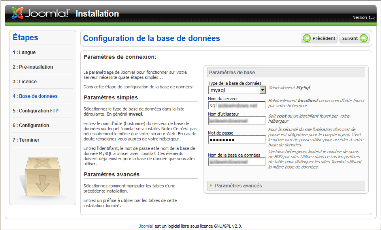Screen dimensions: 381x230
Task: Click the 'Configuration de la base de données' title
Action: click(x=151, y=38)
